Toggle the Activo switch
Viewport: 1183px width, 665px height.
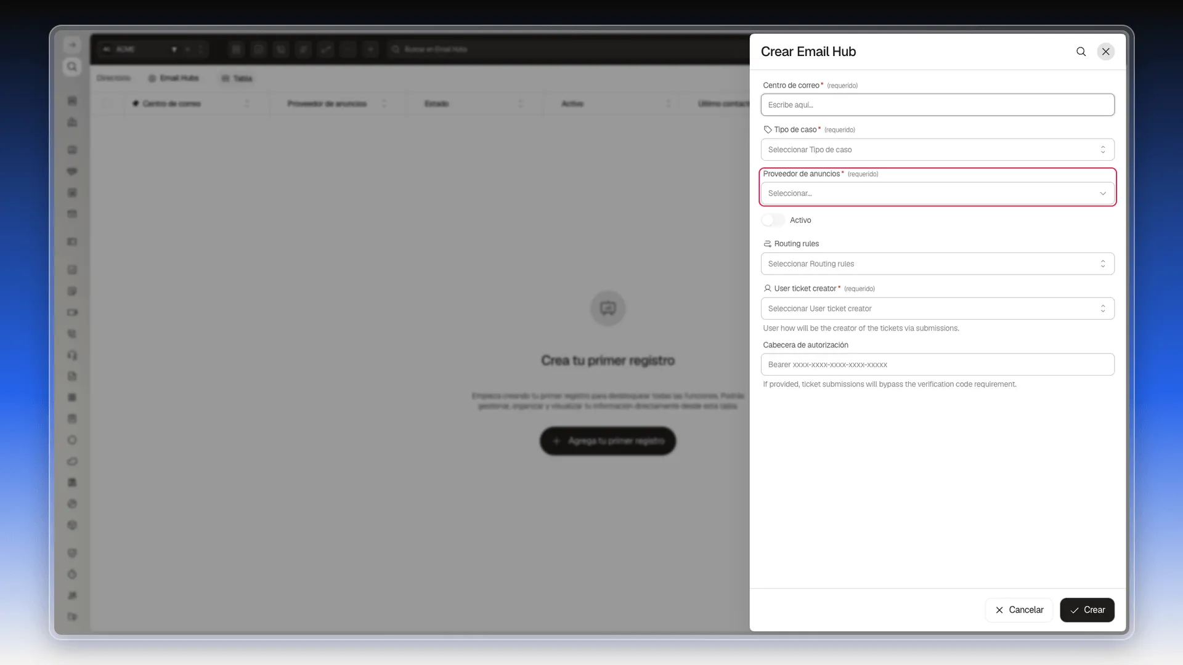(x=773, y=220)
